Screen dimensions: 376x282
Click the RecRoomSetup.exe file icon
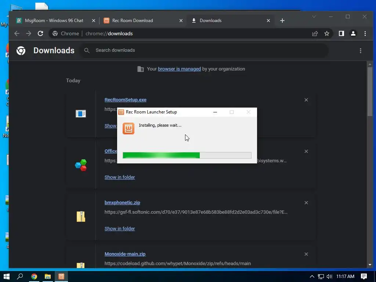pyautogui.click(x=81, y=114)
